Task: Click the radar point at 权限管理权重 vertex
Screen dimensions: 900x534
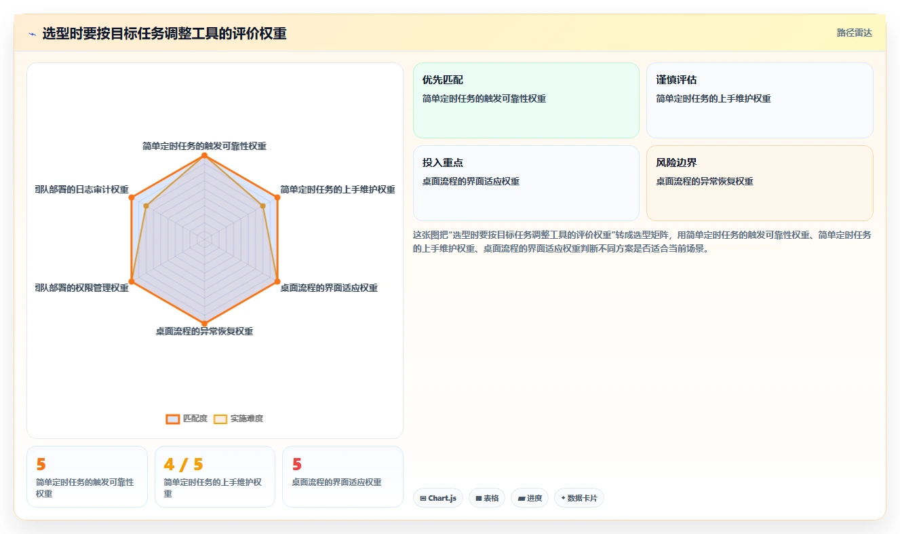Action: (x=132, y=281)
